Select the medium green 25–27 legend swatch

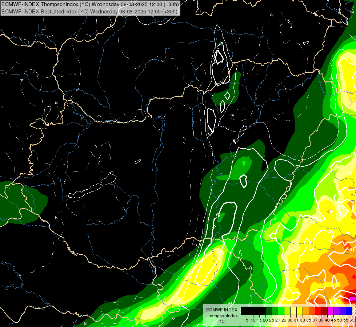(275, 311)
